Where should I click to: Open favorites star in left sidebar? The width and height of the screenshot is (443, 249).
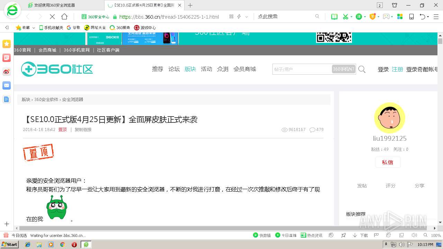7,44
